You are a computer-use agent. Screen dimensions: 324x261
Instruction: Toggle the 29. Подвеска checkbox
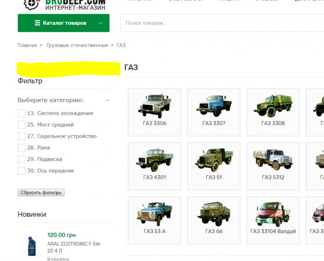(x=22, y=159)
